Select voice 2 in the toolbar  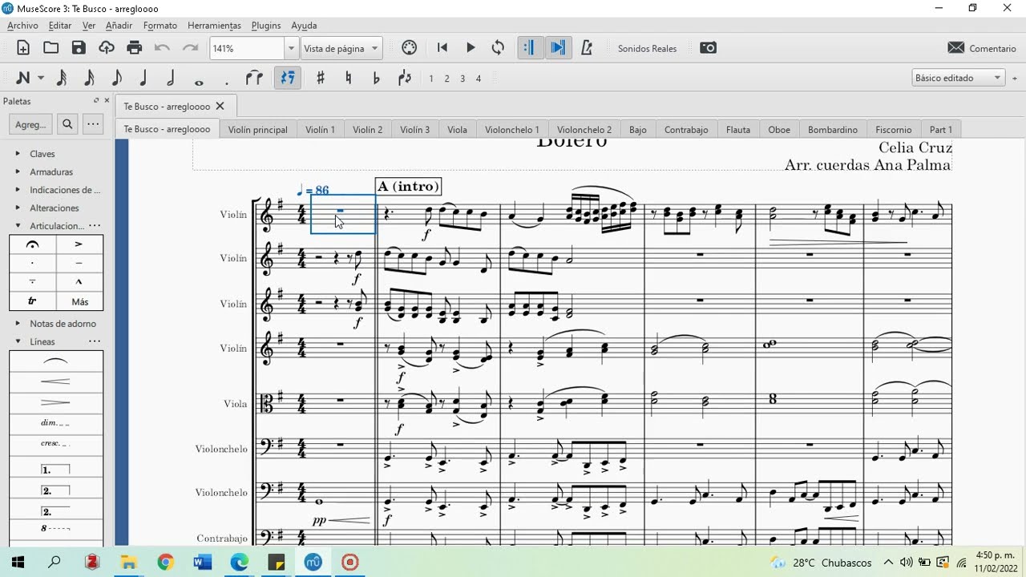tap(447, 79)
